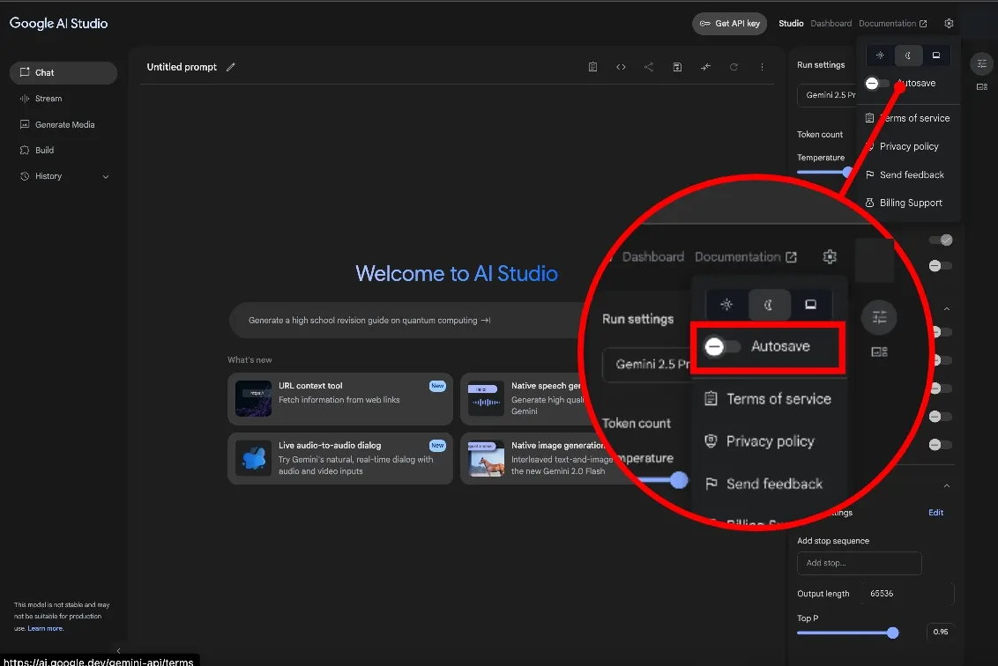Image resolution: width=998 pixels, height=666 pixels.
Task: Open the System instructions clipboard icon
Action: (x=592, y=67)
